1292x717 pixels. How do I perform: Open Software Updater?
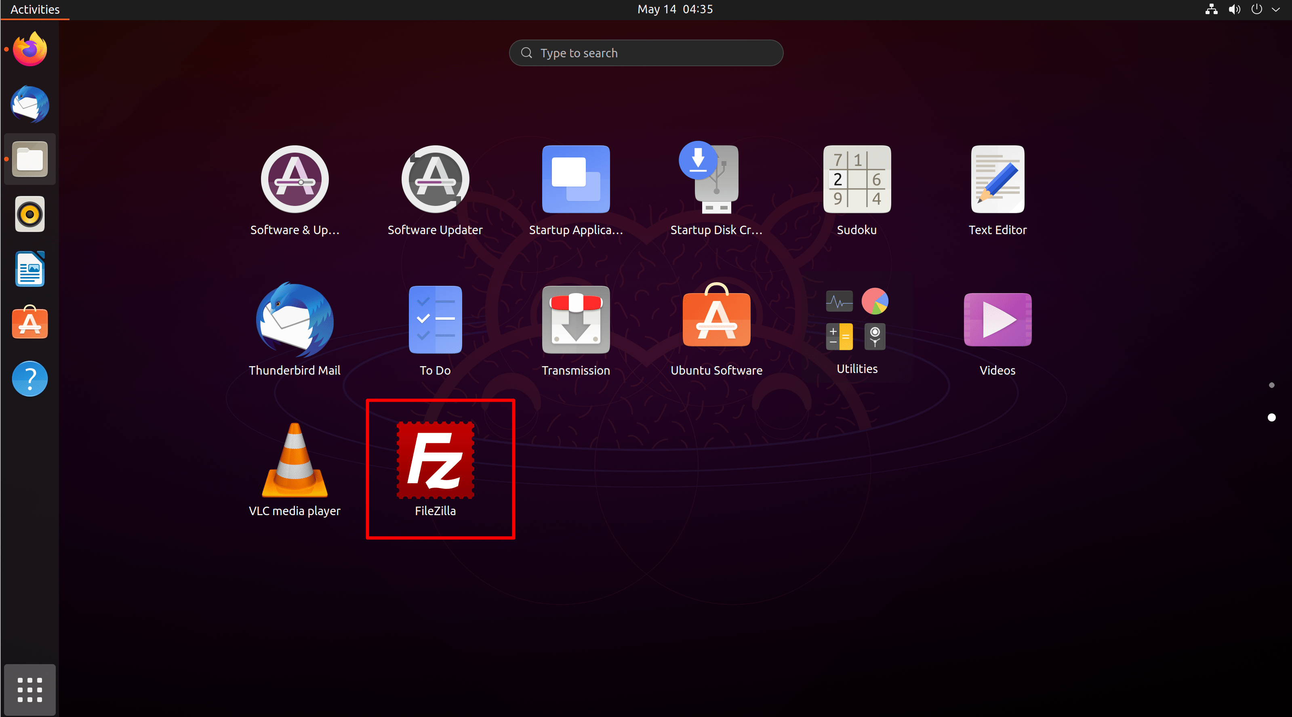435,179
